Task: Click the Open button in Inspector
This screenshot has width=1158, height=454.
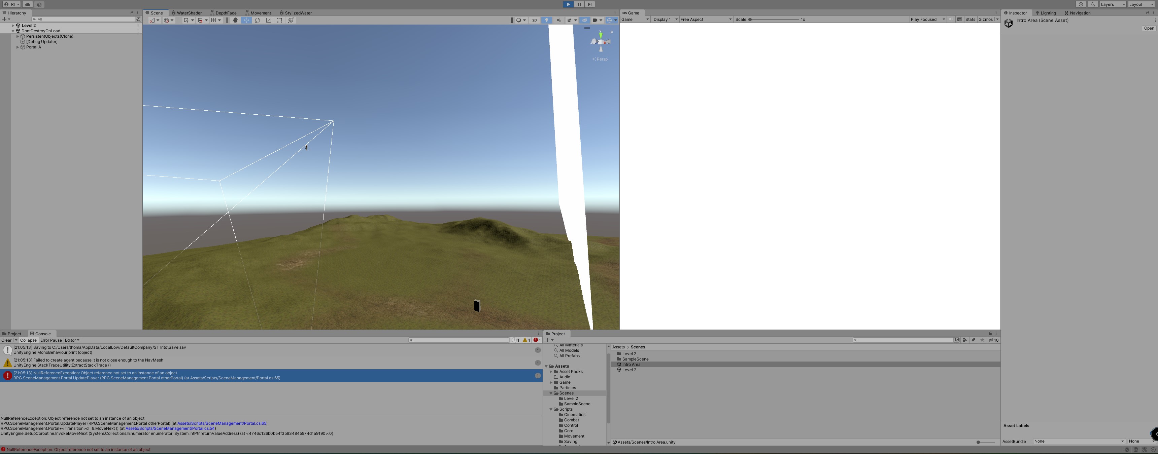Action: pyautogui.click(x=1149, y=28)
